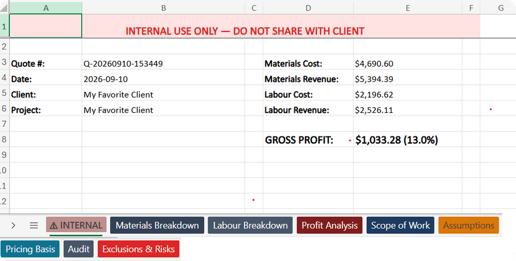The image size is (516, 261).
Task: Select the Q-20260910-153449 cell
Action: point(163,62)
